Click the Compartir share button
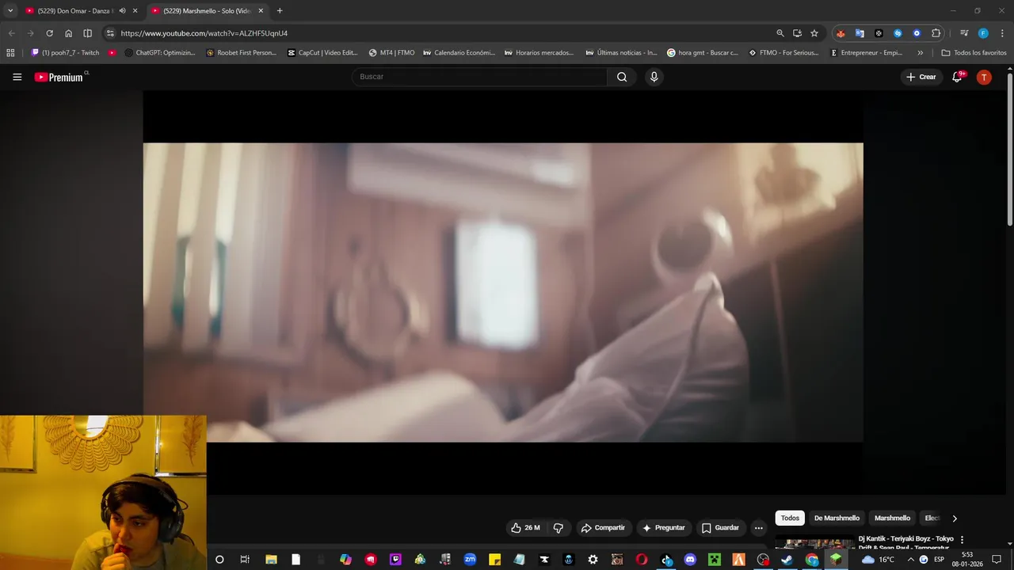Screen dimensions: 1014x570 603,528
